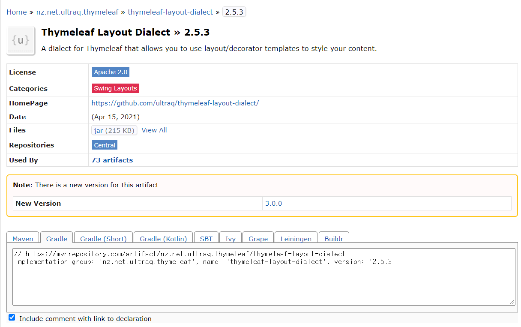Download the jar (215 KB) file
This screenshot has width=521, height=327.
[114, 130]
